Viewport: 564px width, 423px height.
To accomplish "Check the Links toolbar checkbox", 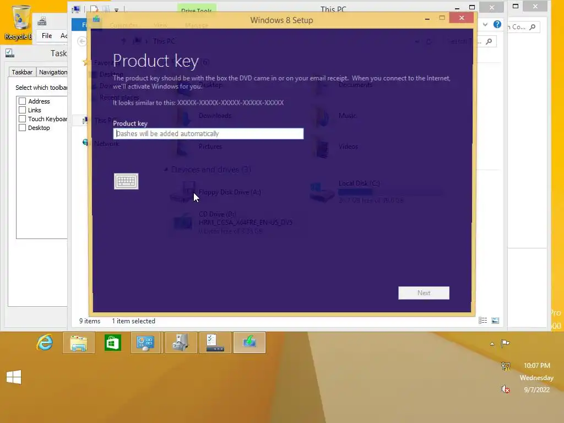I will click(22, 110).
